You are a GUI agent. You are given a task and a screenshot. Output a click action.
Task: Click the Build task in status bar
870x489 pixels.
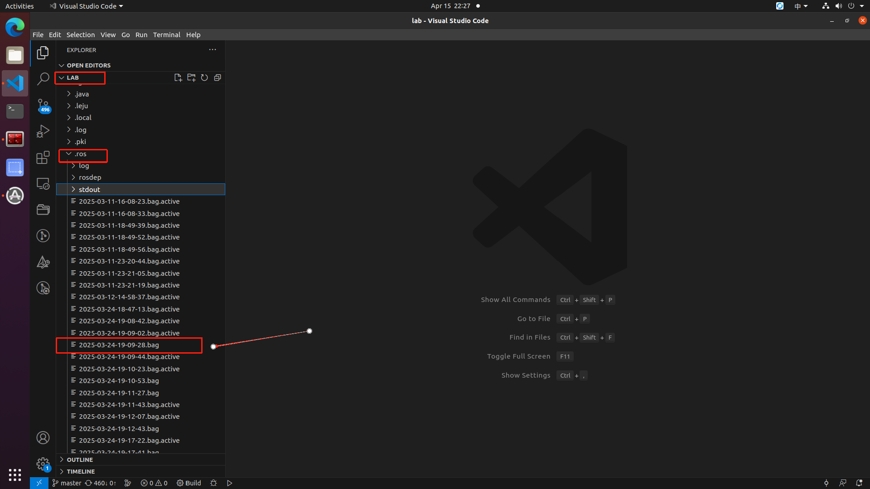point(189,483)
